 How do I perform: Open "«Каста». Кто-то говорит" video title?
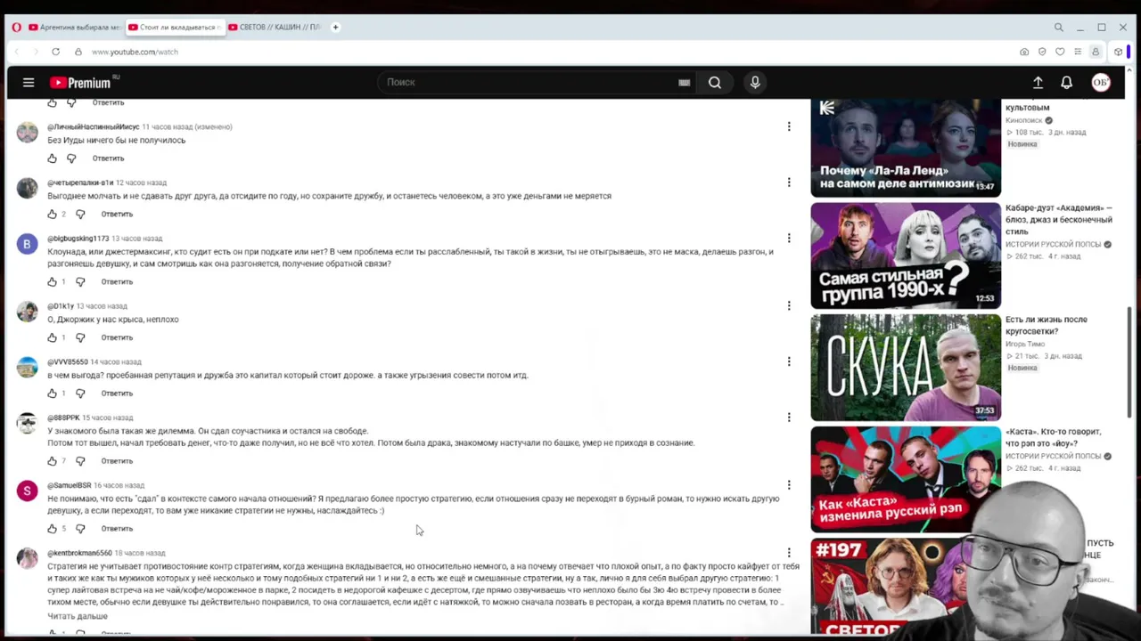(1054, 437)
